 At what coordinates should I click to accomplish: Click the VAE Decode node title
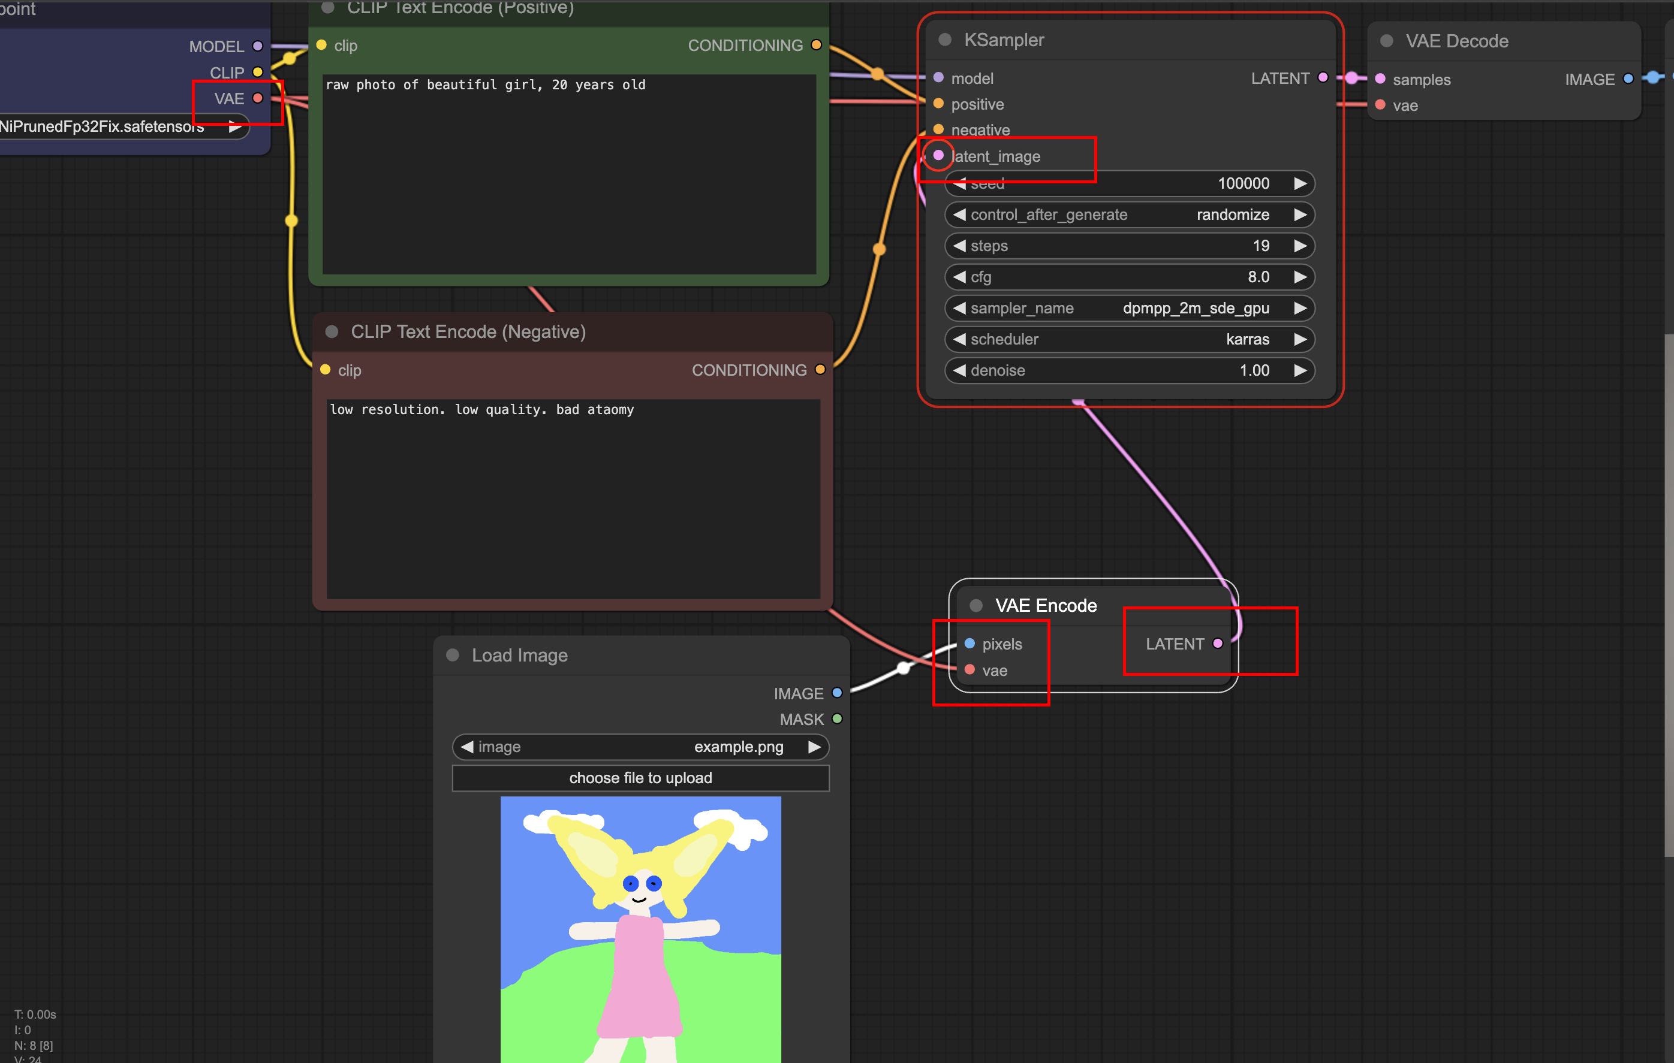tap(1456, 41)
